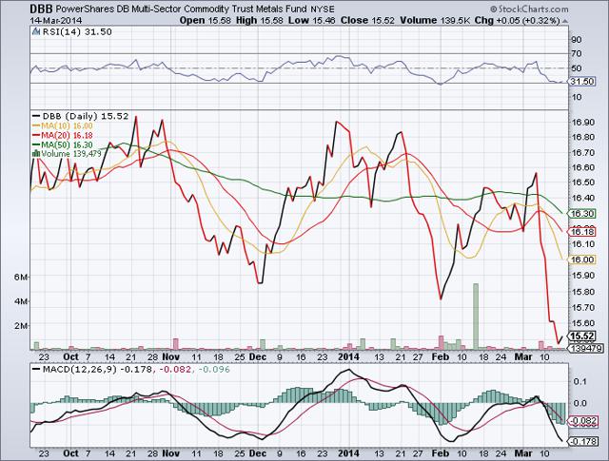
Task: Click the Dec label on price axis
Action: click(258, 356)
